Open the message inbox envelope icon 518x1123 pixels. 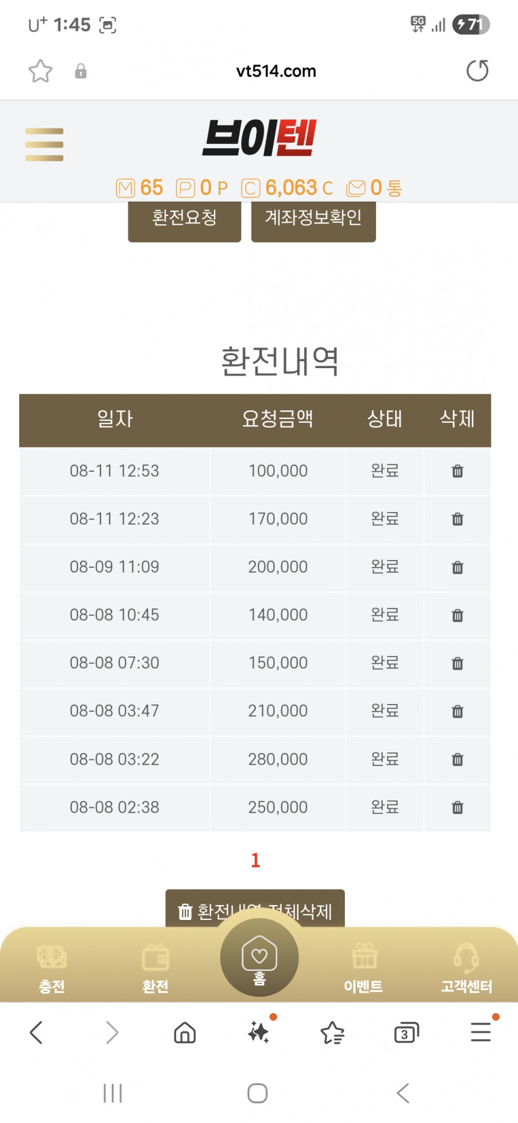[x=356, y=187]
